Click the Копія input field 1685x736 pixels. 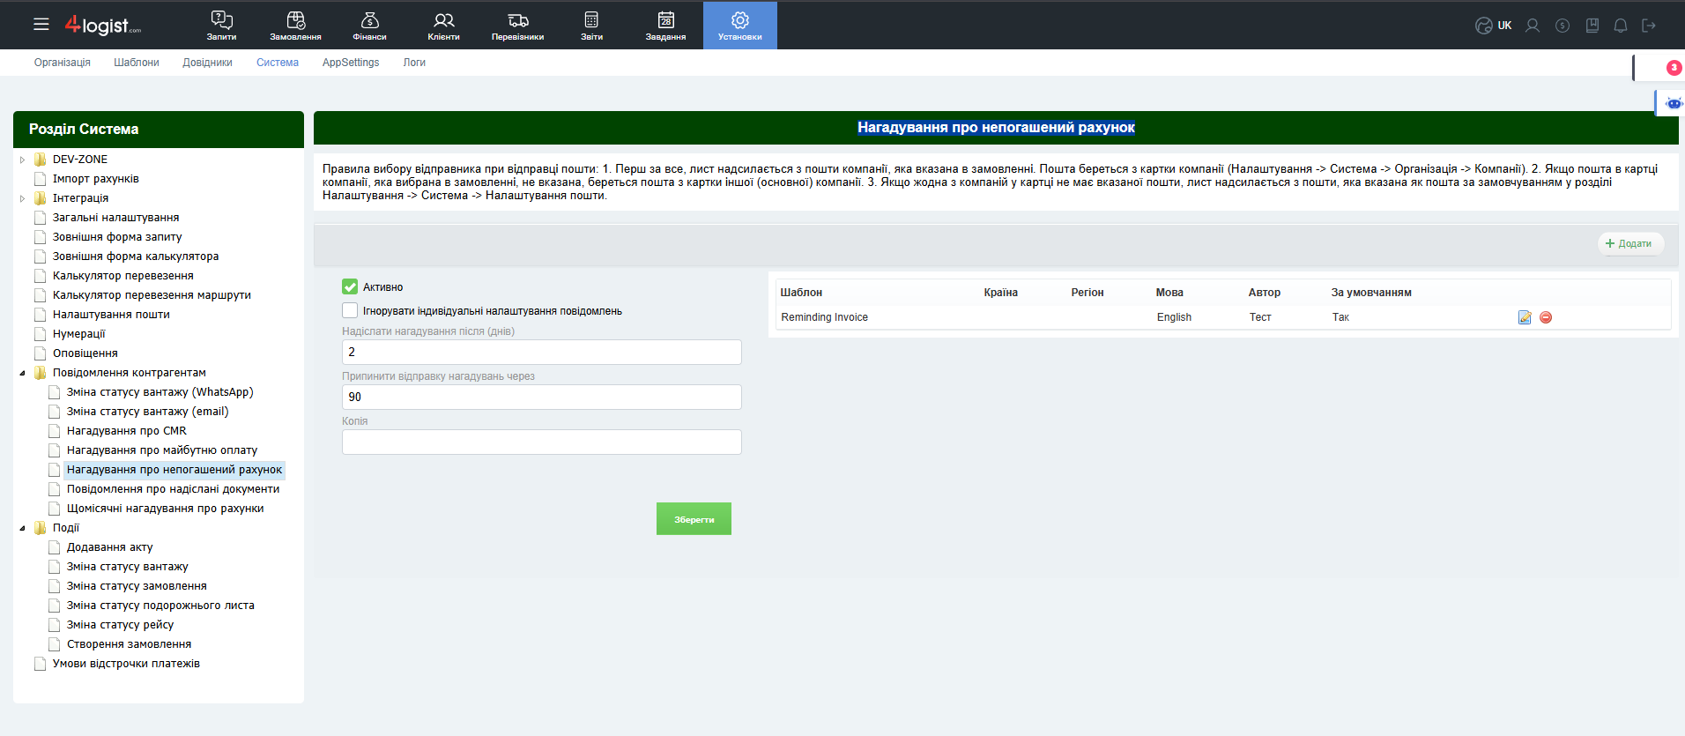click(x=541, y=442)
